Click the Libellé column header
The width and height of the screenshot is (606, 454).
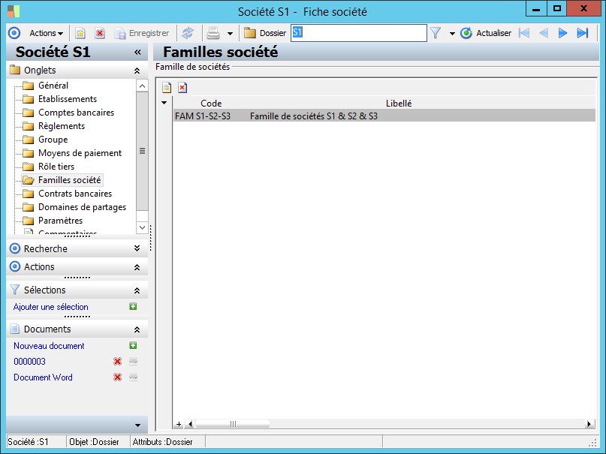tap(399, 103)
